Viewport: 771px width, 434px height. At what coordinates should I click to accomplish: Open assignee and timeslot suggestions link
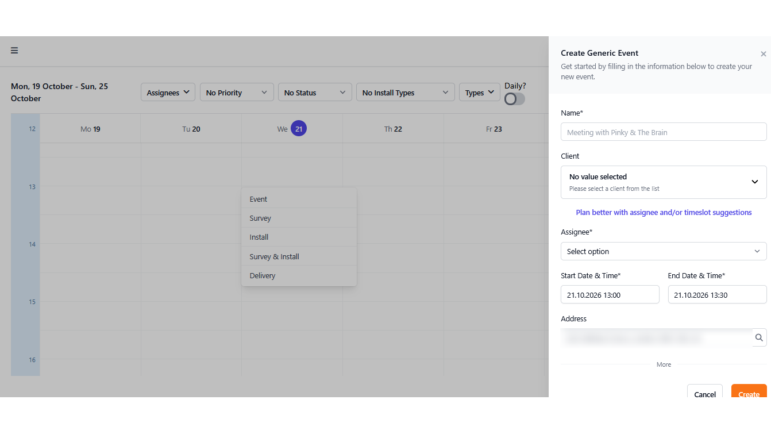coord(664,212)
